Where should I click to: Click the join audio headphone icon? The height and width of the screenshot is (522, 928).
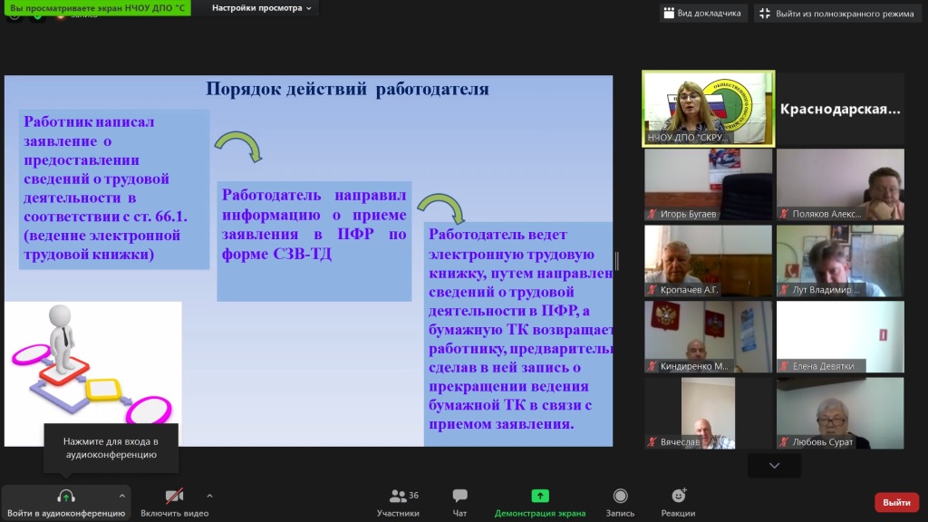coord(66,497)
